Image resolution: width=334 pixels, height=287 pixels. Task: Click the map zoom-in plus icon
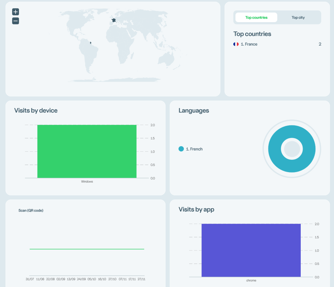tap(15, 12)
